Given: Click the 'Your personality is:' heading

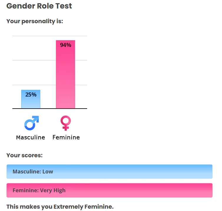Looking at the screenshot, I should 35,21.
